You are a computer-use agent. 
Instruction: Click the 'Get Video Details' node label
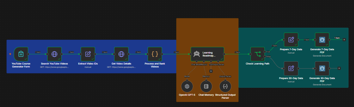pyautogui.click(x=121, y=64)
